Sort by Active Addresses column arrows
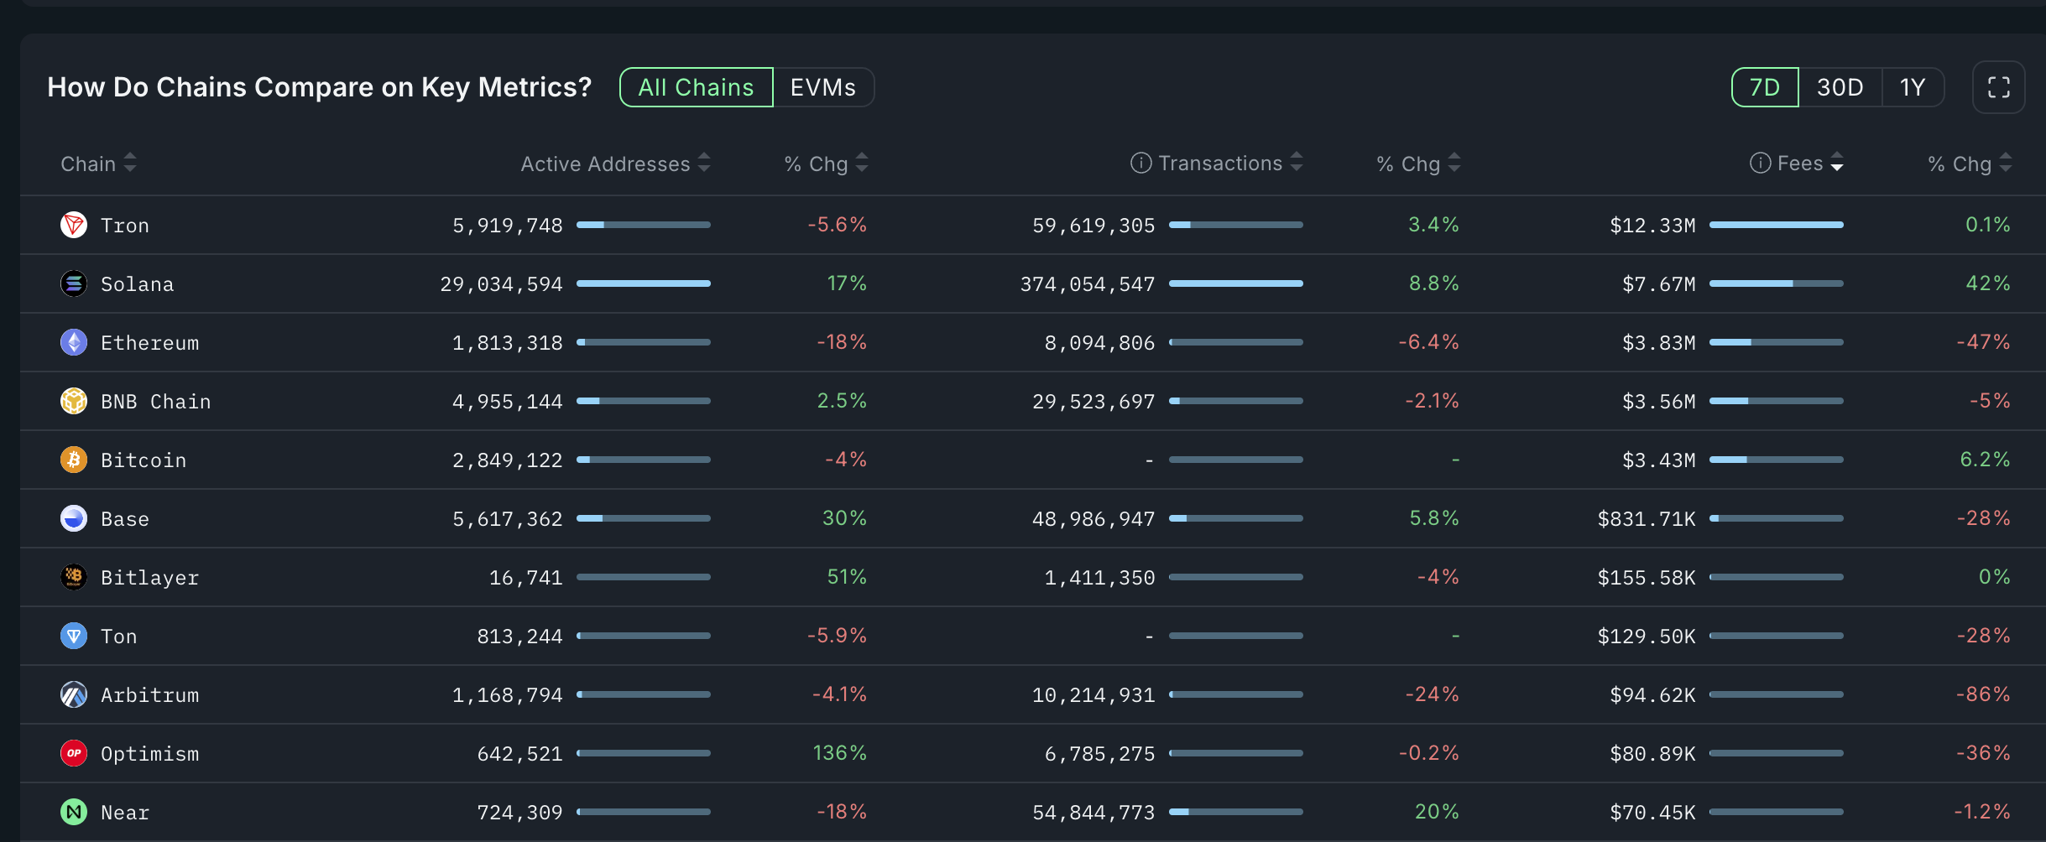The width and height of the screenshot is (2046, 842). pyautogui.click(x=704, y=163)
